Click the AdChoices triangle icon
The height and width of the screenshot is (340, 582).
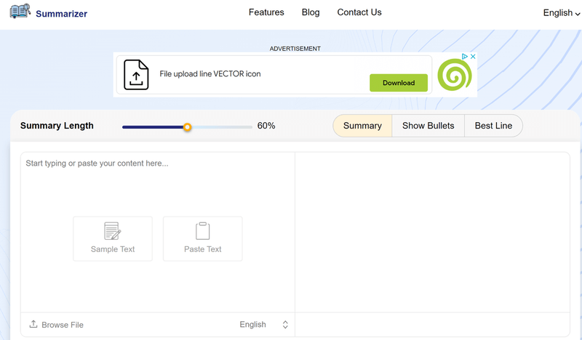(x=464, y=57)
